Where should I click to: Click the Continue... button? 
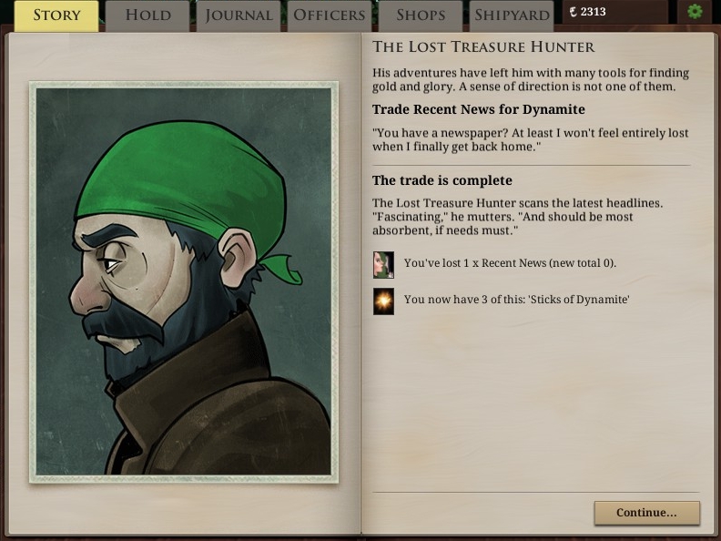(647, 513)
